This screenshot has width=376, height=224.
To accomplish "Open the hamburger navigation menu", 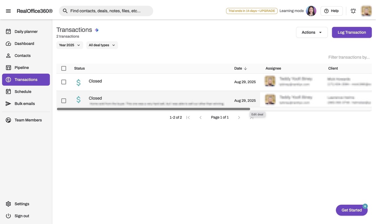I will click(x=9, y=11).
